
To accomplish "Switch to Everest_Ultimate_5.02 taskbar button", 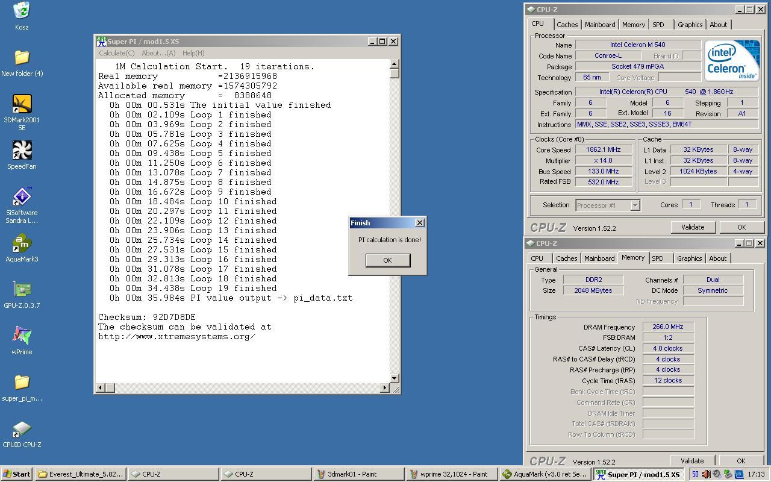I will coord(81,474).
